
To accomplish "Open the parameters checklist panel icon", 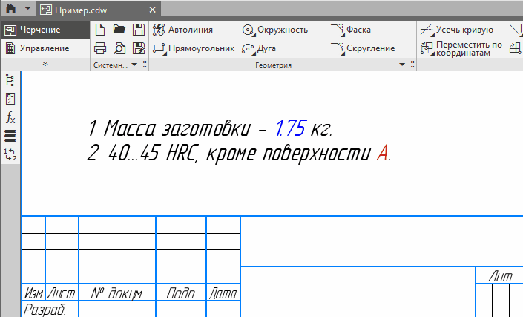I will tap(10, 99).
